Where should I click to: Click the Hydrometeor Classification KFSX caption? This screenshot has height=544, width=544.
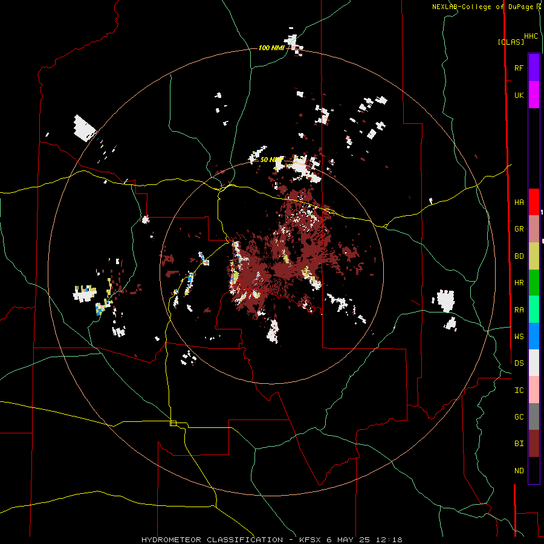[271, 540]
